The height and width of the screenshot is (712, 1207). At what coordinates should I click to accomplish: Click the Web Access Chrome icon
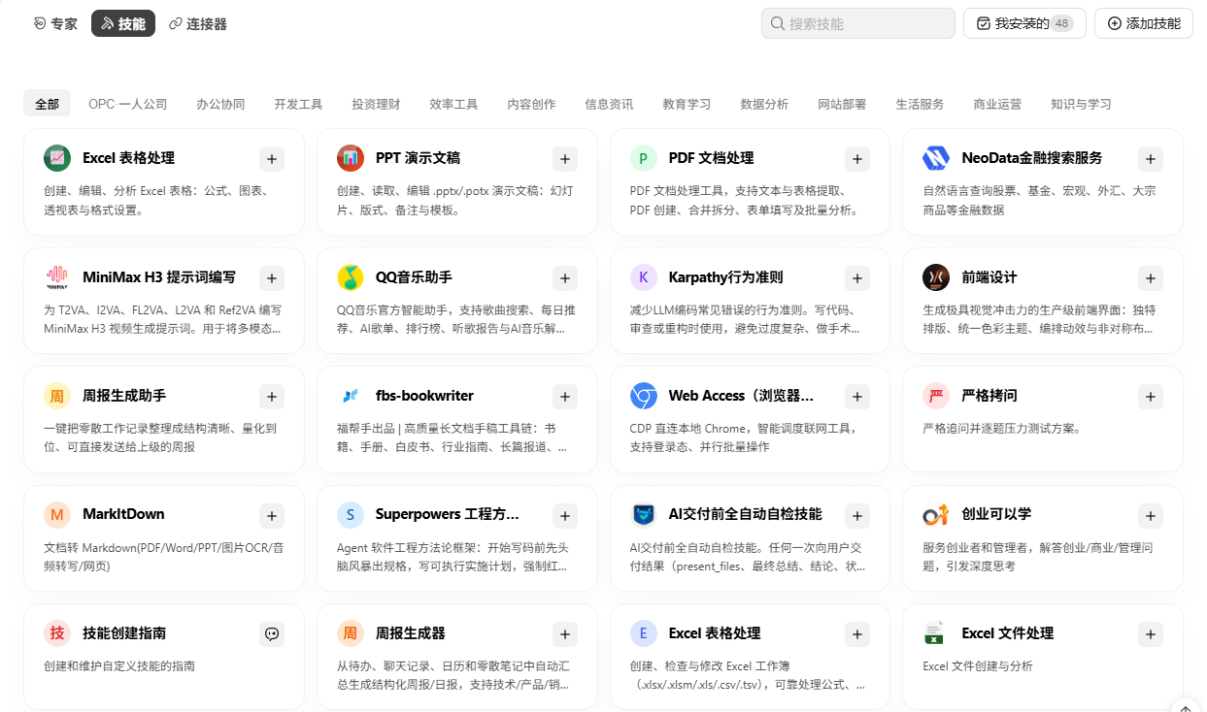[x=644, y=396]
